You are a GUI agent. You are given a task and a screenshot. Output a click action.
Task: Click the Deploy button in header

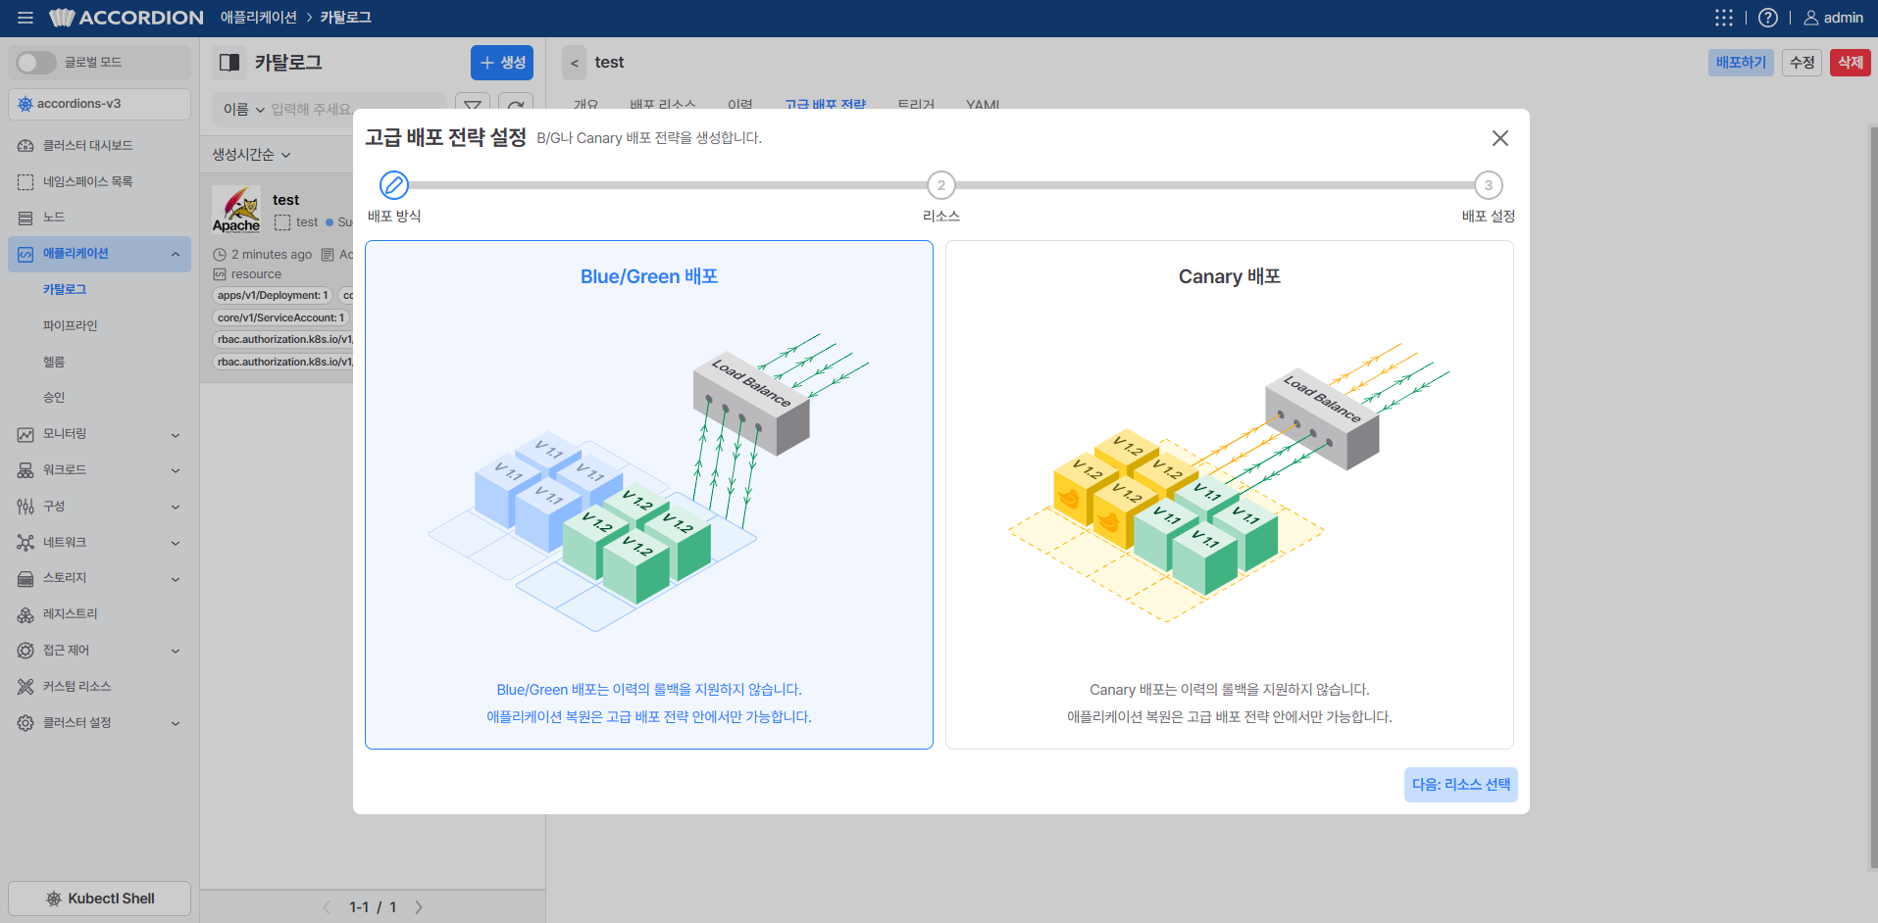point(1741,63)
